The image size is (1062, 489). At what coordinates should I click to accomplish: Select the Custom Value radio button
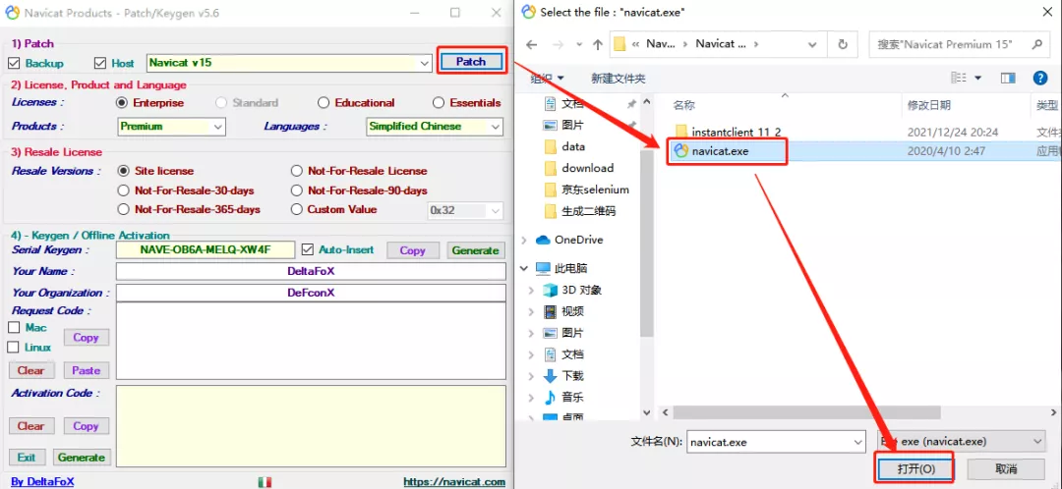coord(297,210)
